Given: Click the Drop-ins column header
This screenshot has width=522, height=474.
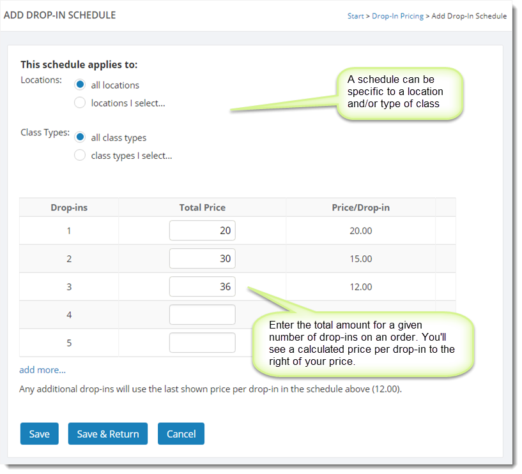Looking at the screenshot, I should tap(69, 207).
